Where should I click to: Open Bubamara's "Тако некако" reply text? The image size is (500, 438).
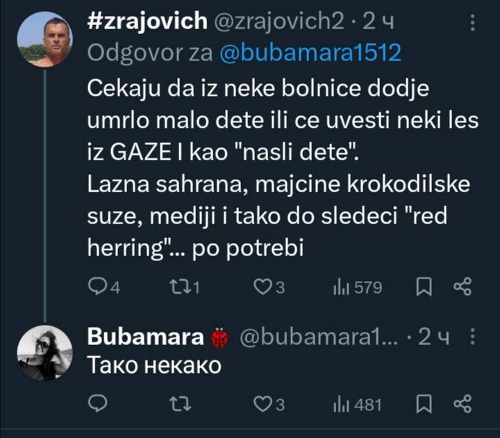(154, 365)
